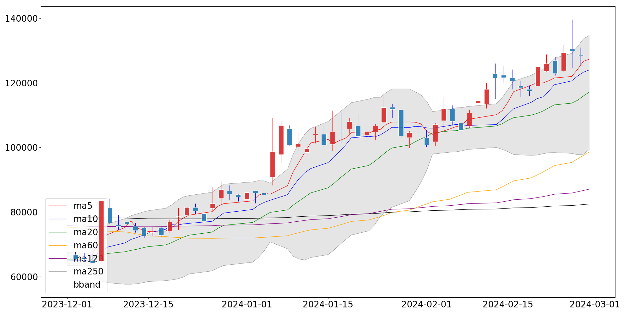This screenshot has height=314, width=628.
Task: Click the ma250 legend label
Action: [89, 272]
